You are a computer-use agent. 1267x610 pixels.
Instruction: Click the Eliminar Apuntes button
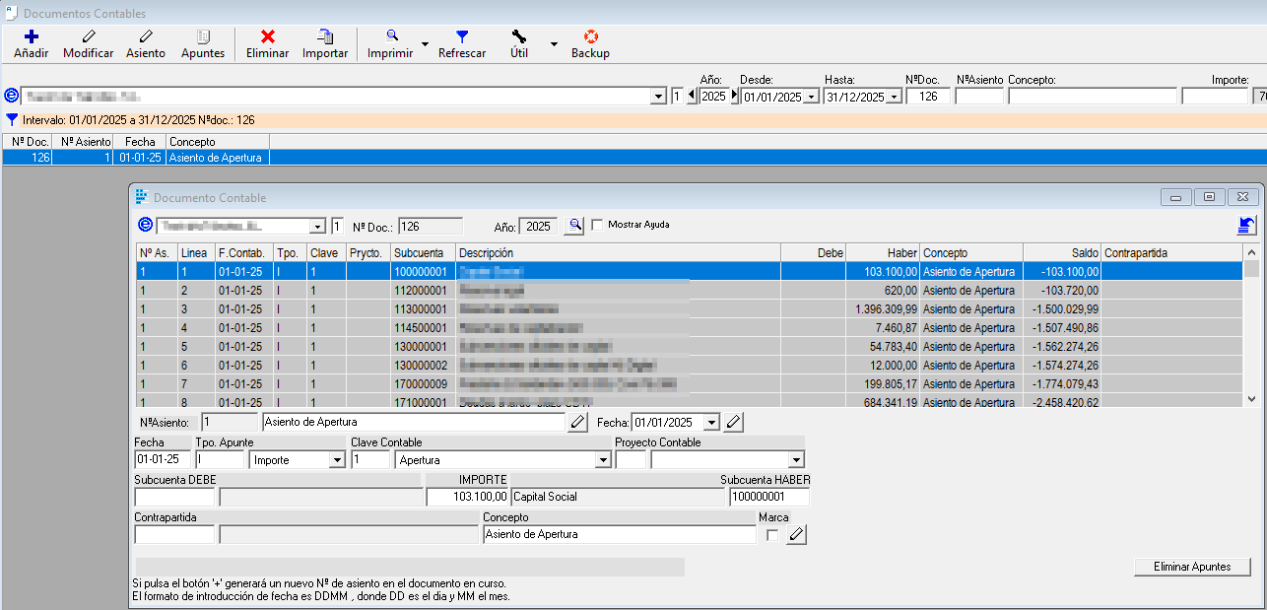(x=1192, y=567)
